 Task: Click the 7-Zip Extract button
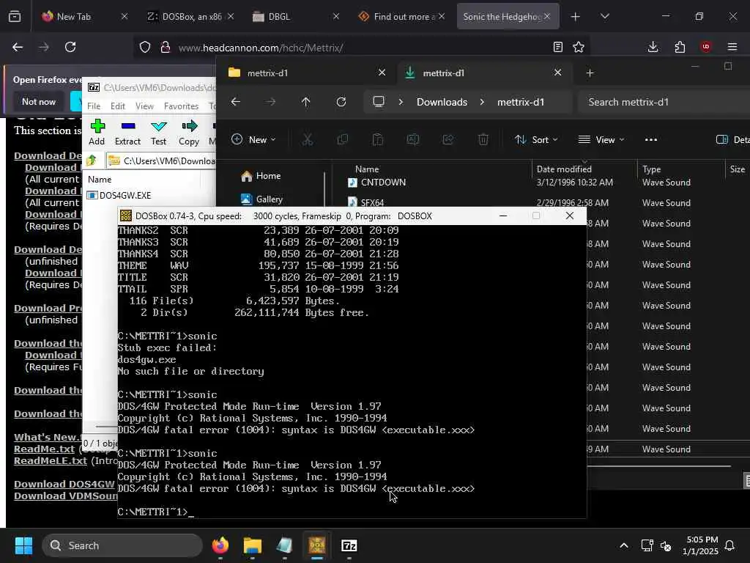point(127,132)
